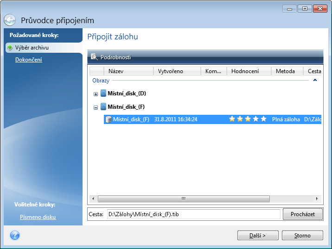Select the bold Místní_disk_(D) tree item
This screenshot has height=249, width=332.
point(127,93)
